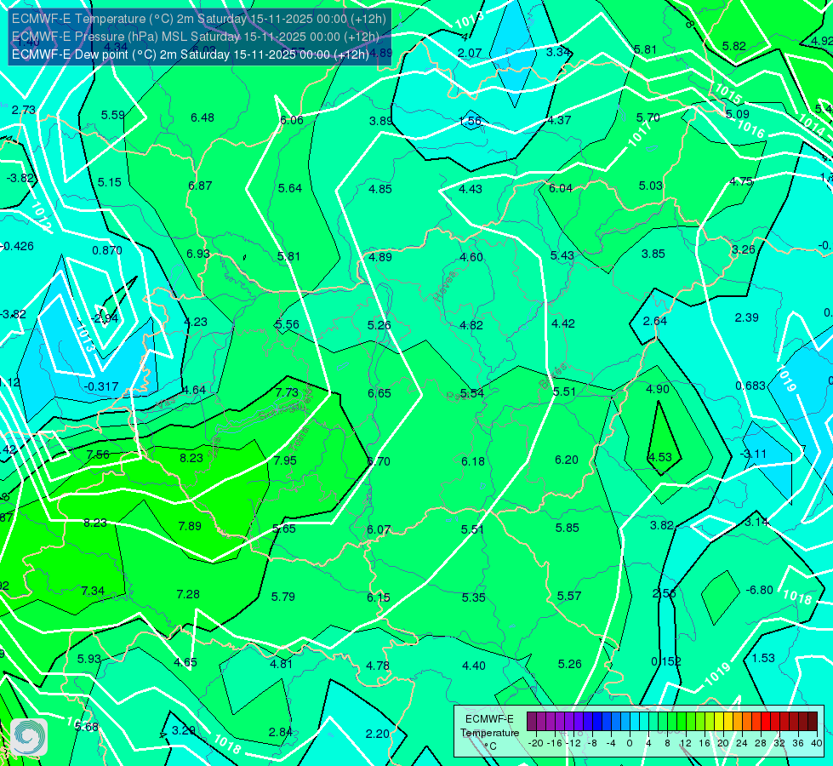The width and height of the screenshot is (833, 766).
Task: Click the grid value 7.56
Action: tap(99, 454)
